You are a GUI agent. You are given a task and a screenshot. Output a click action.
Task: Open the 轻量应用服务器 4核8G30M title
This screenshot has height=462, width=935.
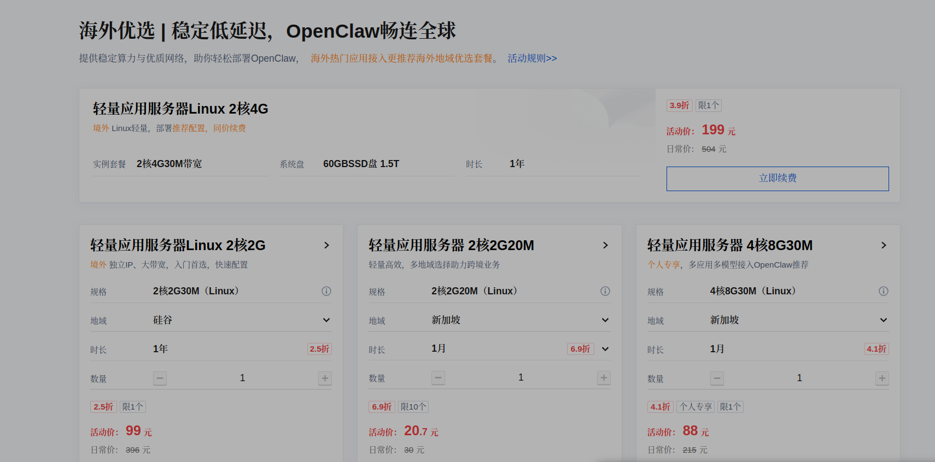[x=730, y=245]
